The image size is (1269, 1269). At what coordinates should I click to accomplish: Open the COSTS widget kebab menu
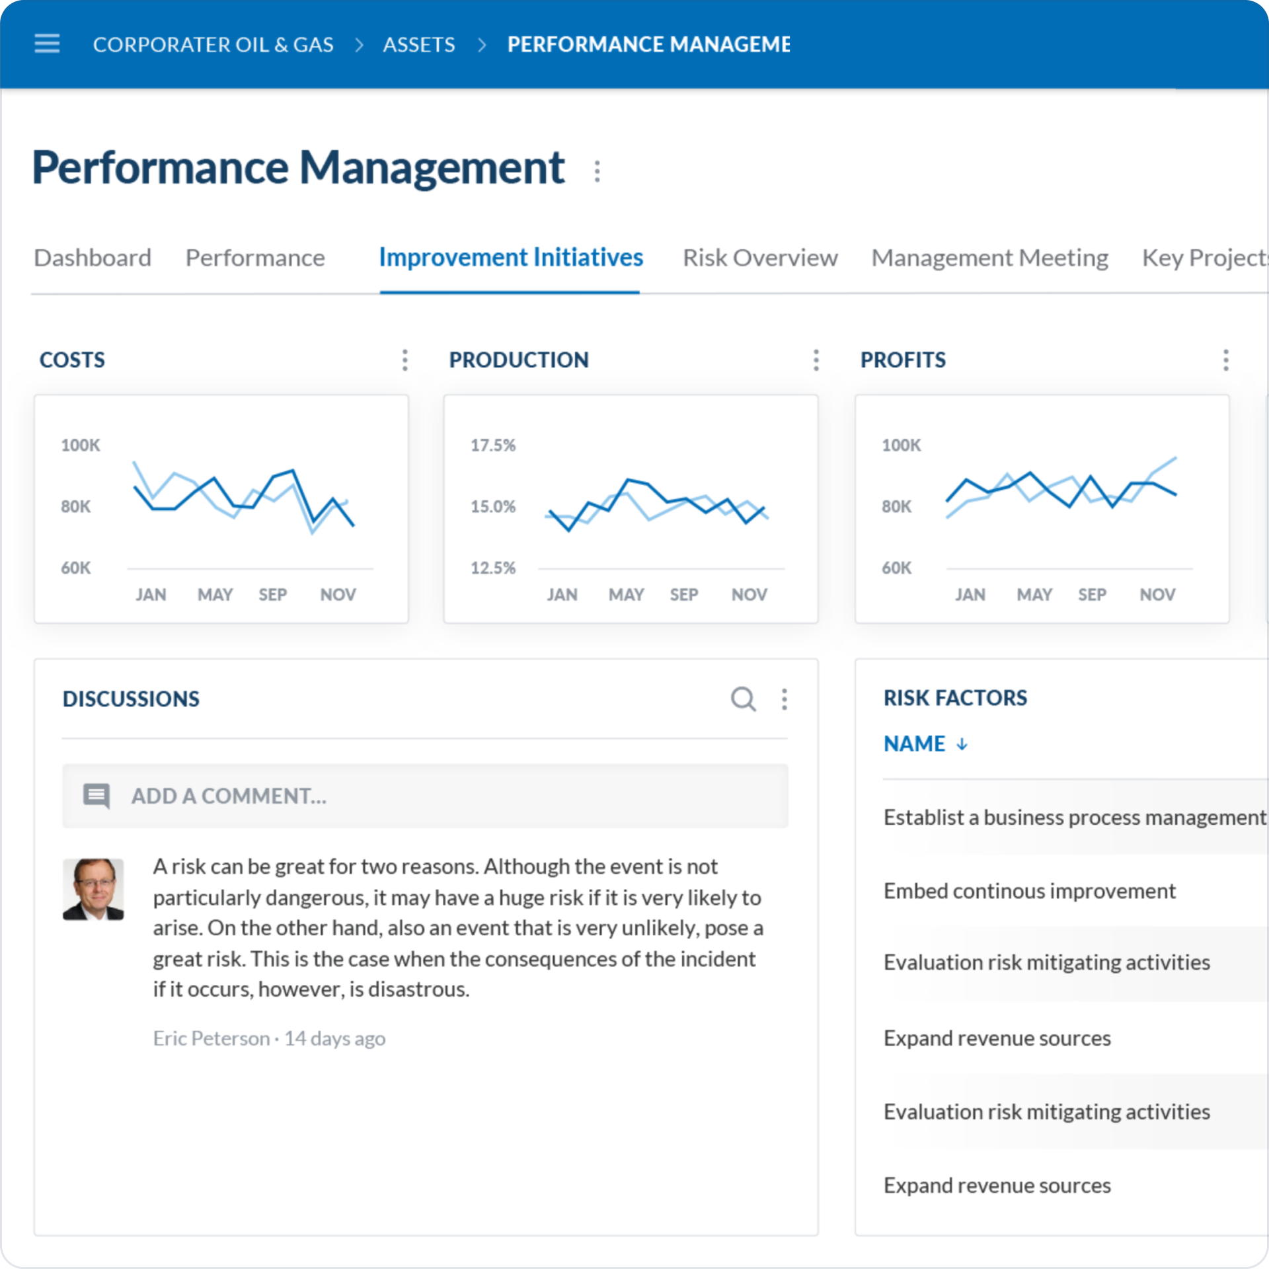click(404, 360)
